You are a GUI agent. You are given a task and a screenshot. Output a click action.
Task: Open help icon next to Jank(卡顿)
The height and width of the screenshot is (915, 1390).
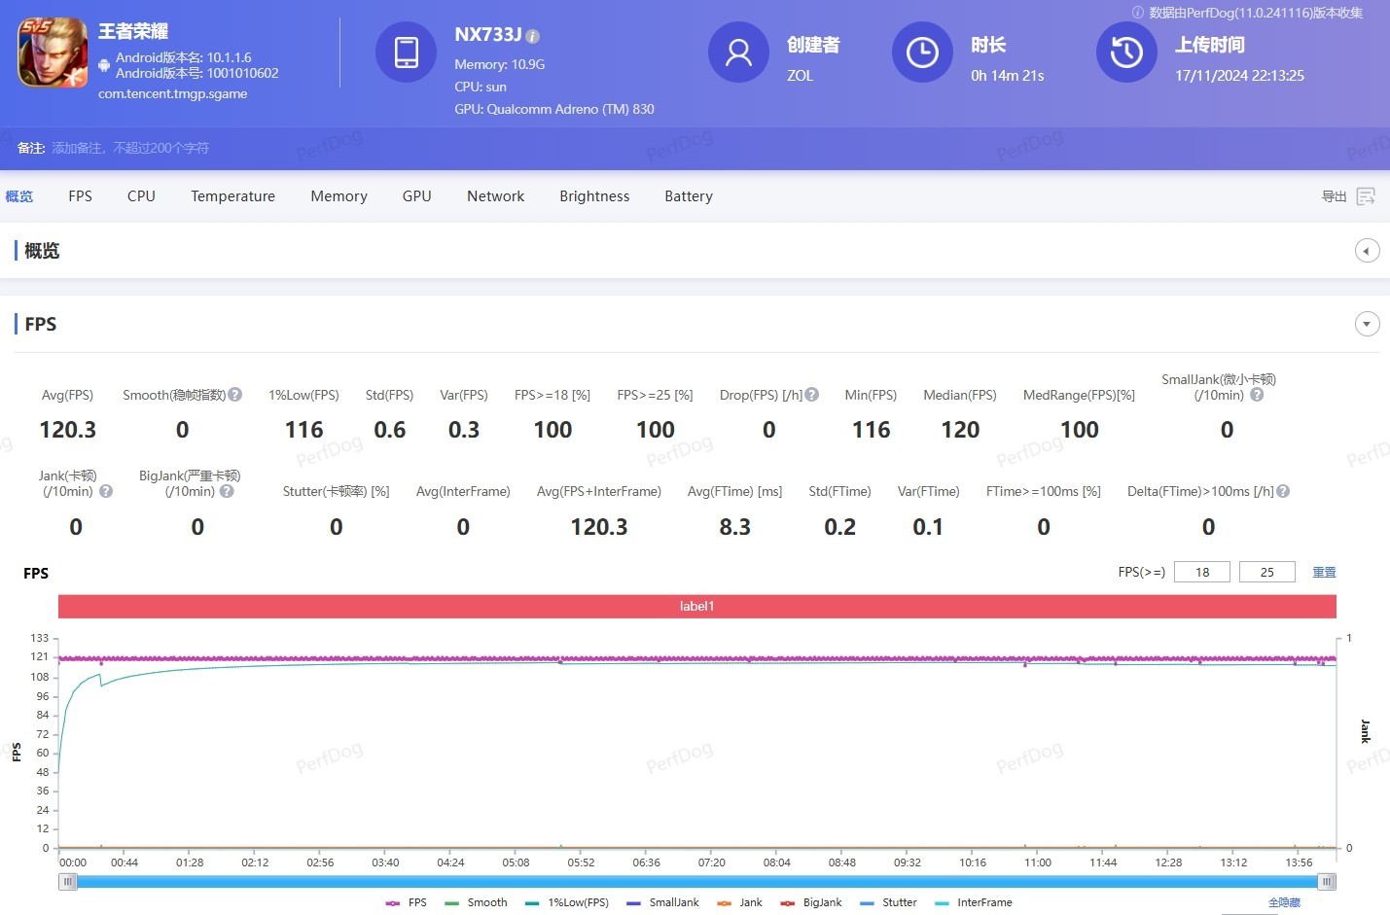106,491
